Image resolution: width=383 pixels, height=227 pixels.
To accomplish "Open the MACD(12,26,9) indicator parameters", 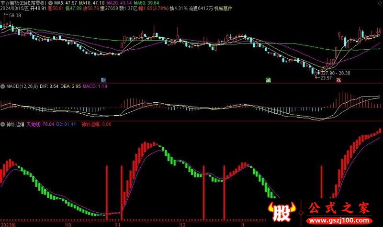I will [20, 86].
